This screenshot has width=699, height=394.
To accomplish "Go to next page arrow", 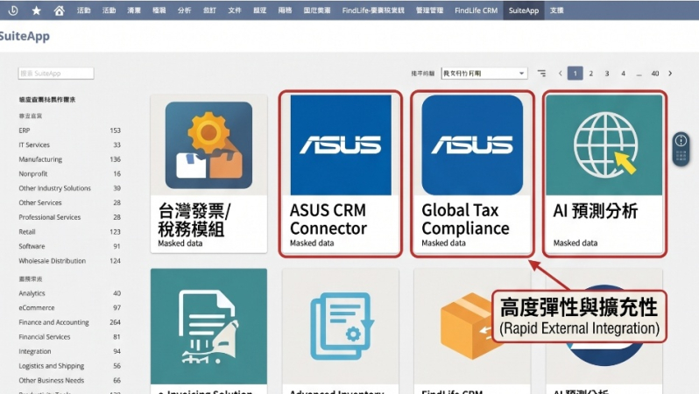I will [670, 73].
